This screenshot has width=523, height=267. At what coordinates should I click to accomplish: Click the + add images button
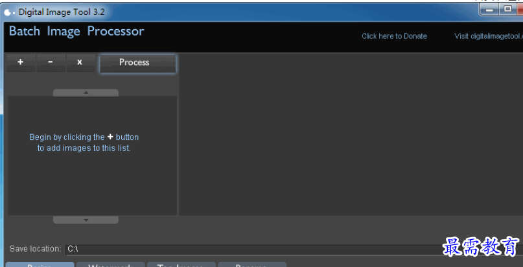click(x=21, y=62)
